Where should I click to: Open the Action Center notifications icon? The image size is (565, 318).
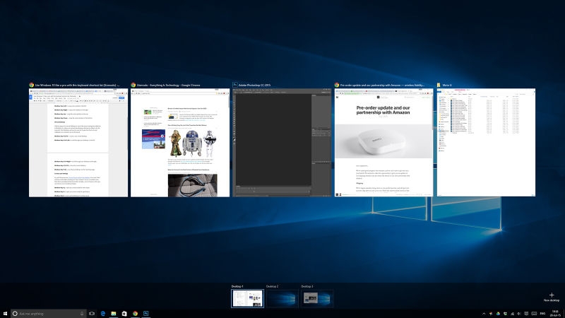point(526,312)
